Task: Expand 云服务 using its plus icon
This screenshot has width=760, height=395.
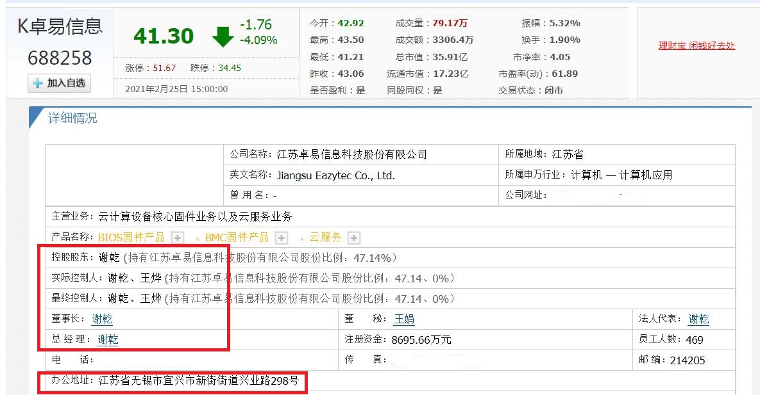Action: click(x=353, y=237)
